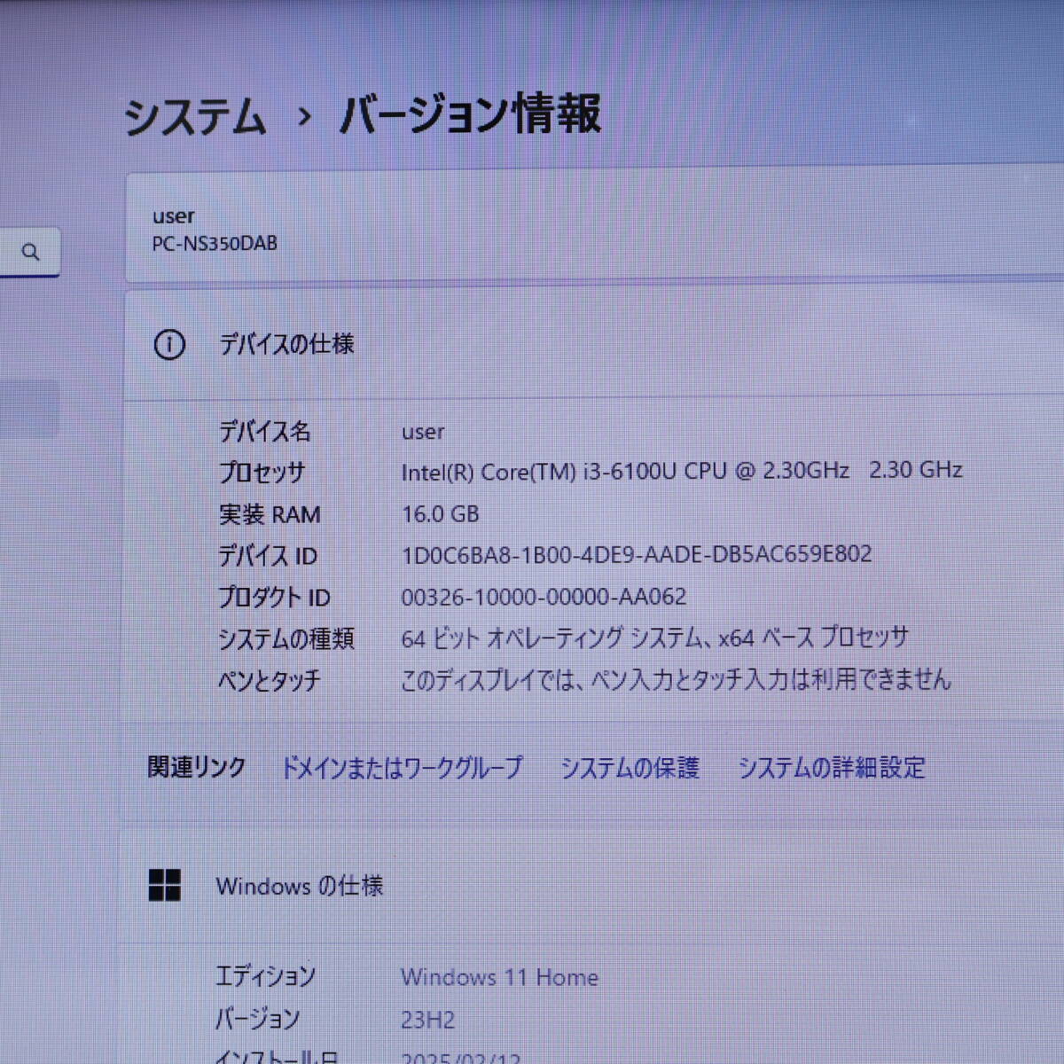Click the 実装 RAM label

coord(270,514)
